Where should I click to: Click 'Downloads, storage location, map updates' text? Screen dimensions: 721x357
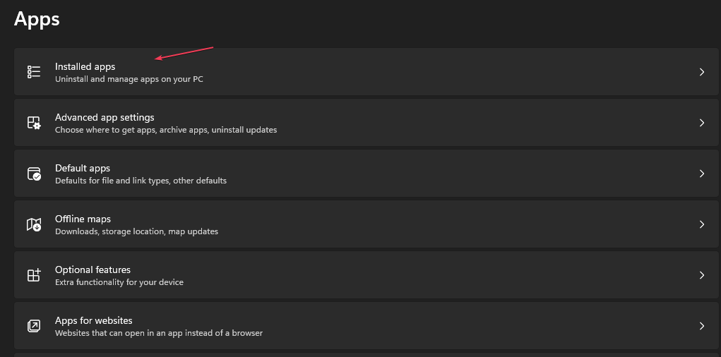click(136, 231)
